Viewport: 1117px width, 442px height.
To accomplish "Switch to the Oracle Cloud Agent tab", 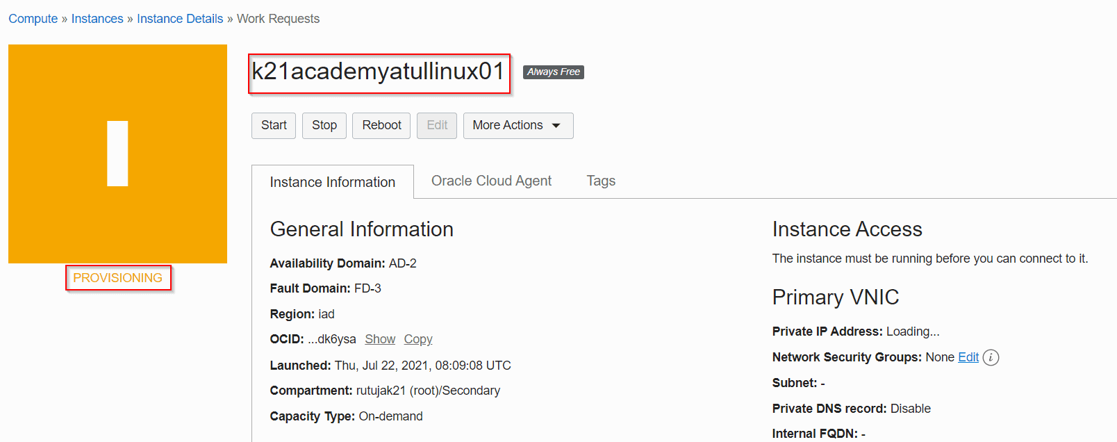I will pyautogui.click(x=491, y=181).
